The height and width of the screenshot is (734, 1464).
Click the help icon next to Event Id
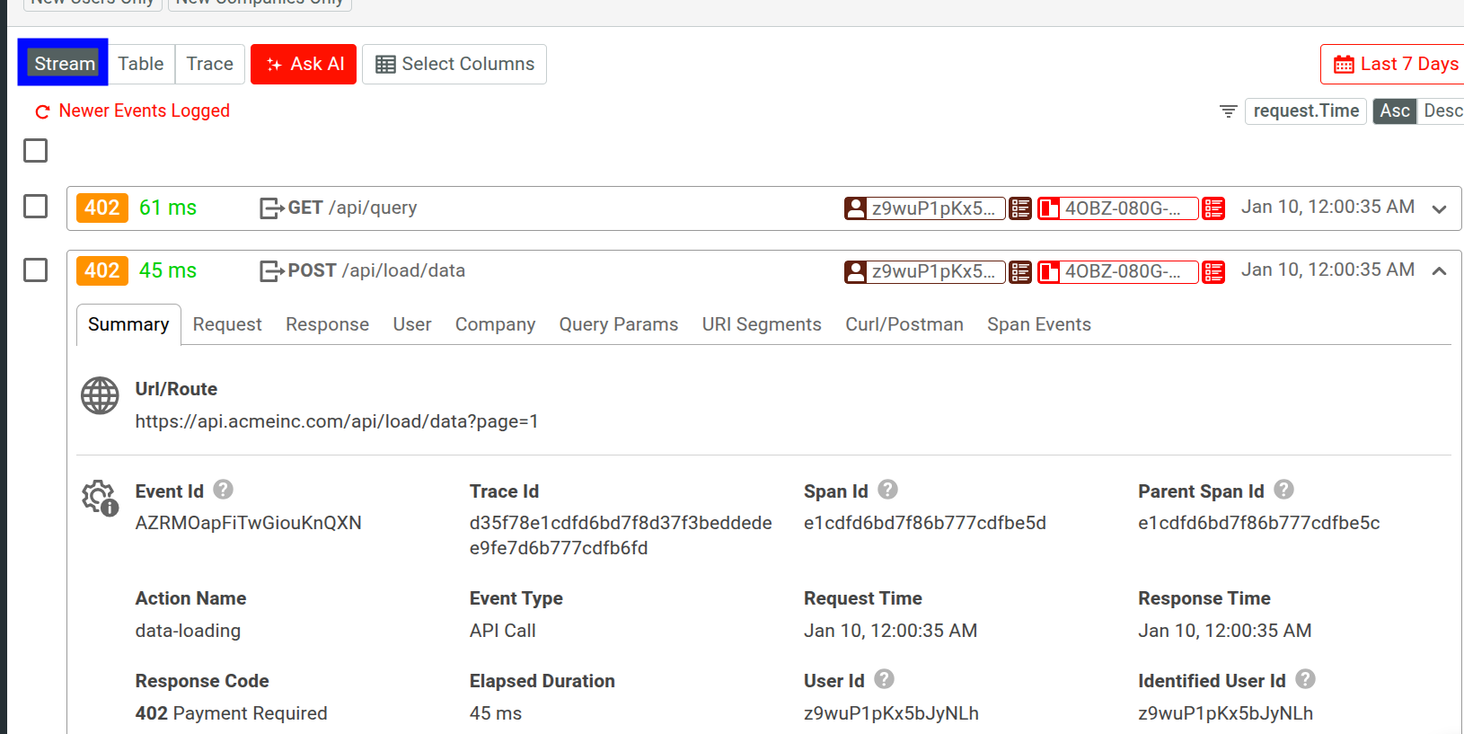click(x=224, y=490)
